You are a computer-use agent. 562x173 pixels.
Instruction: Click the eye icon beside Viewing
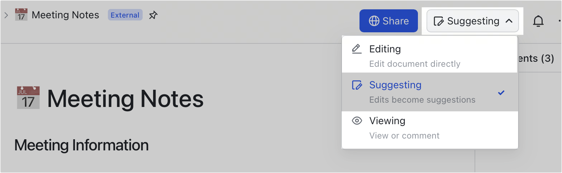[x=357, y=121]
